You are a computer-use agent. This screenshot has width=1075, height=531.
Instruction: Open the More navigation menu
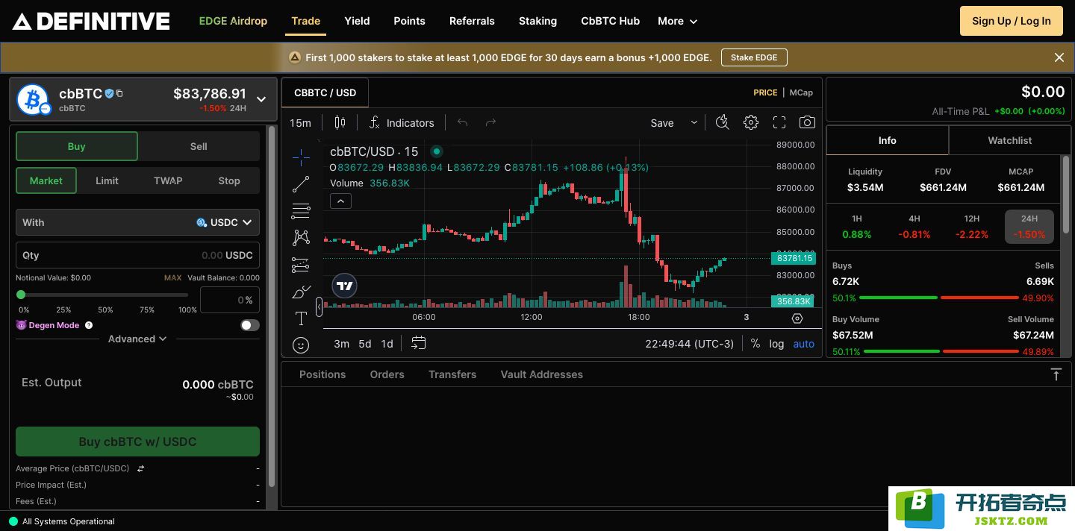pyautogui.click(x=678, y=21)
